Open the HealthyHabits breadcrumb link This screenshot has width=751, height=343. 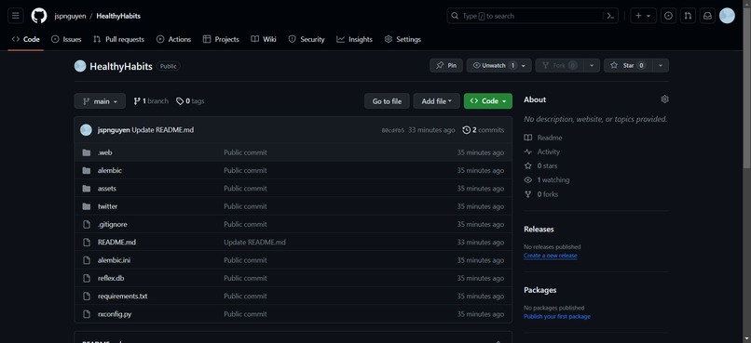(x=118, y=16)
